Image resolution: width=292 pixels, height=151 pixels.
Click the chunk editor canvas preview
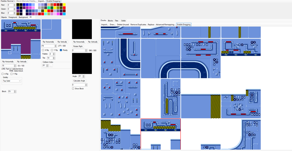(21, 39)
